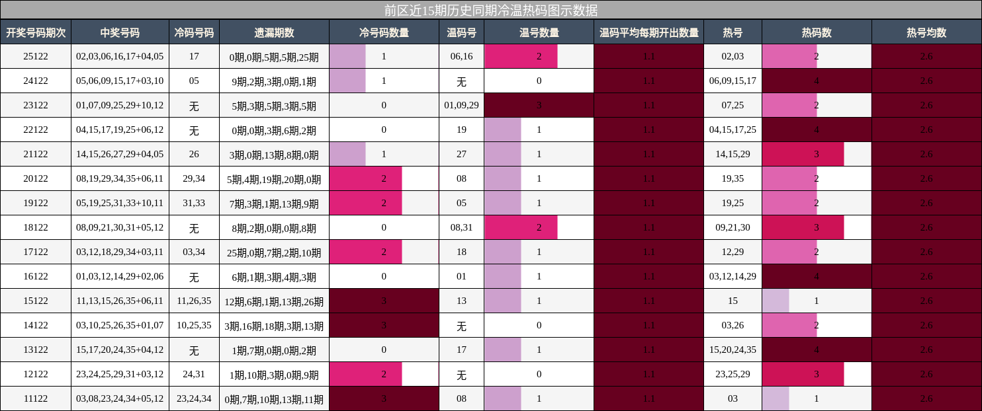The image size is (982, 411).
Task: Click the title 前区近15期历史同期冷温热码图示数据
Action: coord(491,10)
